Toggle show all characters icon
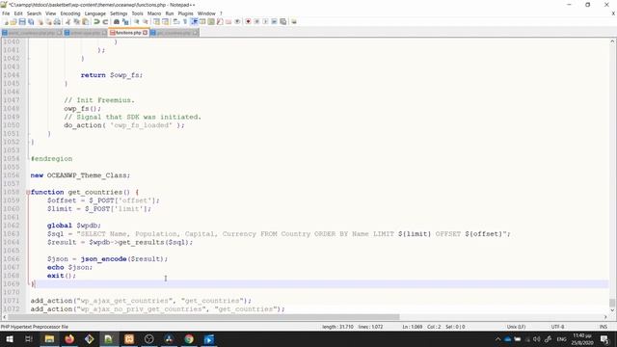Image resolution: width=617 pixels, height=347 pixels. (185, 21)
